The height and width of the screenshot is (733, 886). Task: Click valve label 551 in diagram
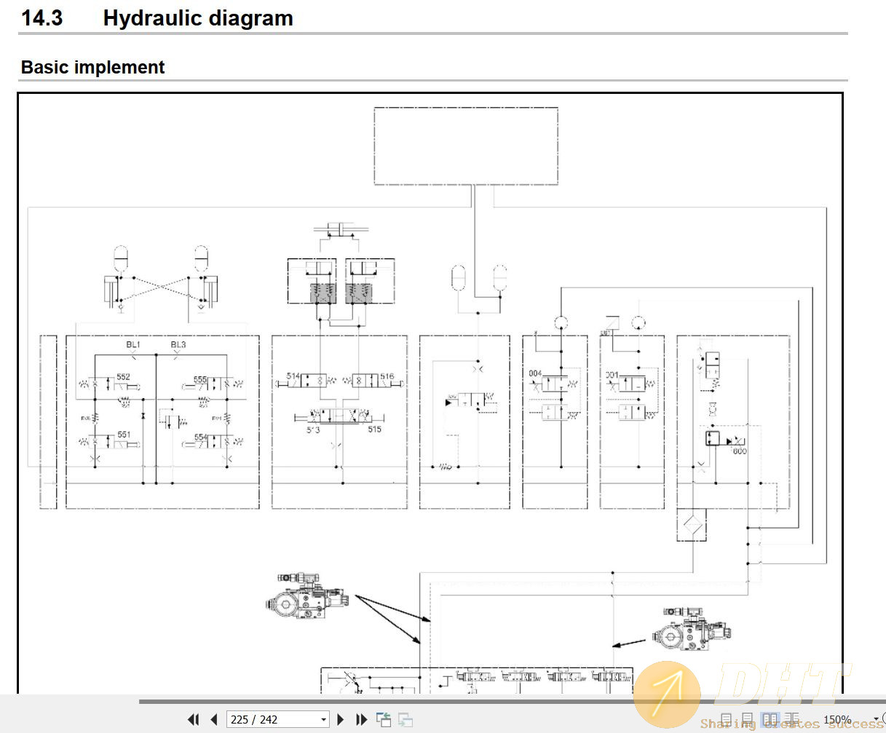[x=124, y=435]
